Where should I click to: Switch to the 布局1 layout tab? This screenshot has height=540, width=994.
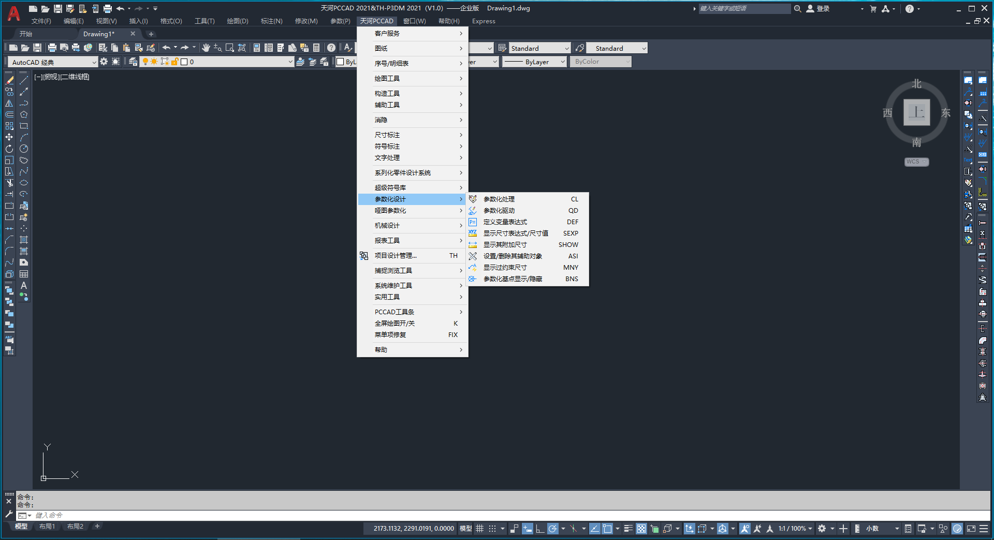pos(47,527)
